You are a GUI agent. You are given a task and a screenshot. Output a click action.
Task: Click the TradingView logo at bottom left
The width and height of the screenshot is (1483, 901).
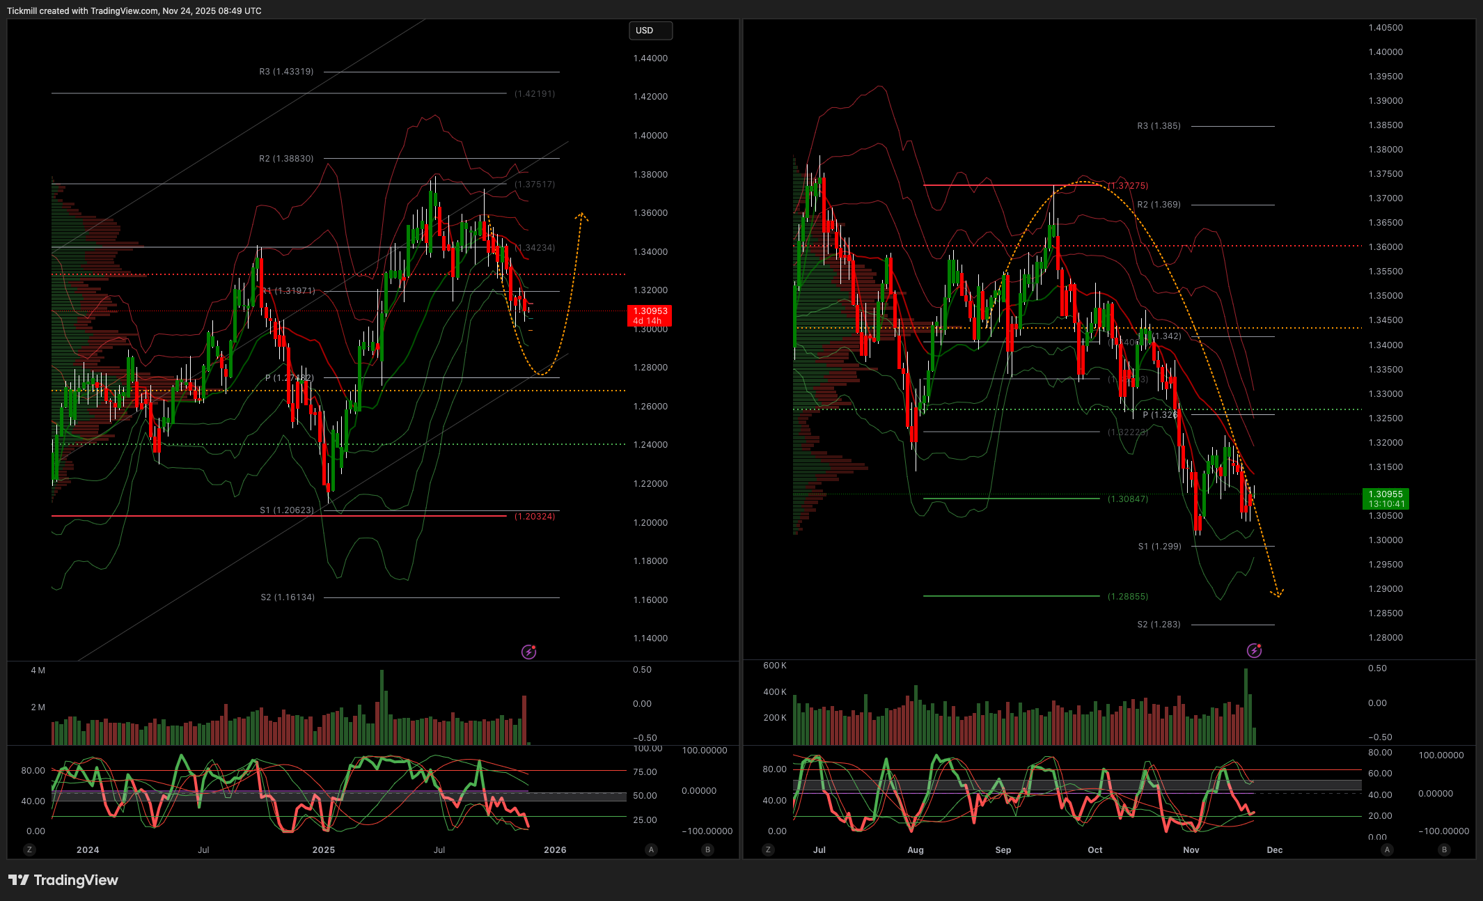coord(63,880)
